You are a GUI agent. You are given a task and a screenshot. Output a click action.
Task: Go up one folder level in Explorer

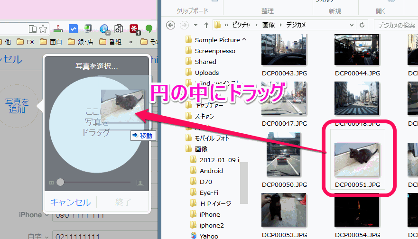click(x=206, y=25)
